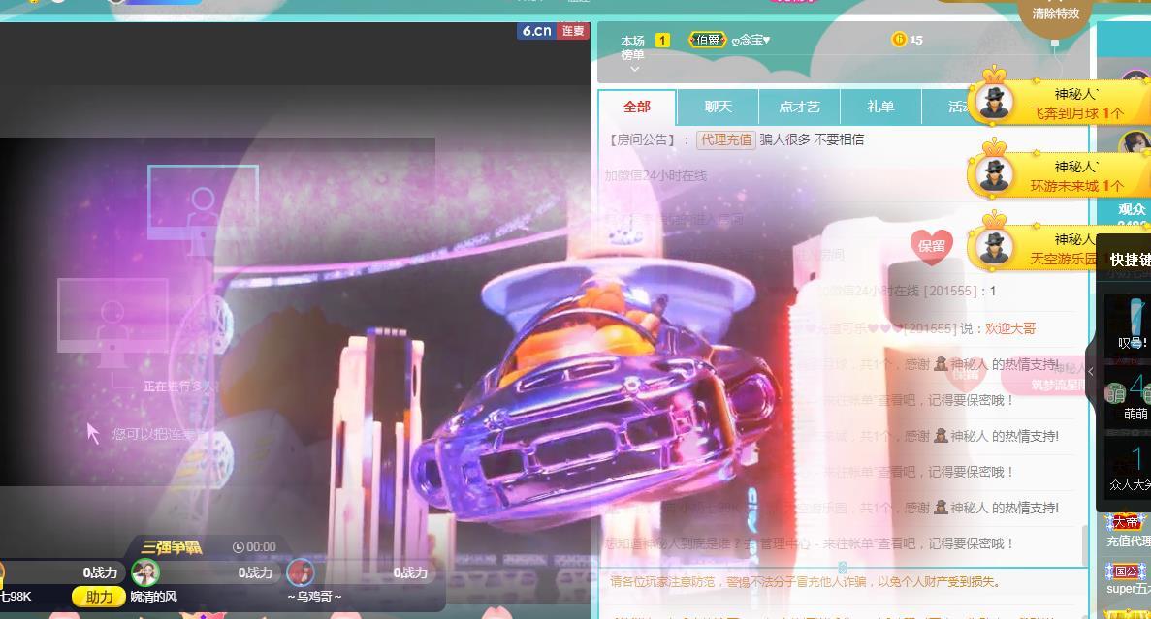Screen dimensions: 1151x619
Task: Click the 观众 audience heading
Action: [1132, 210]
